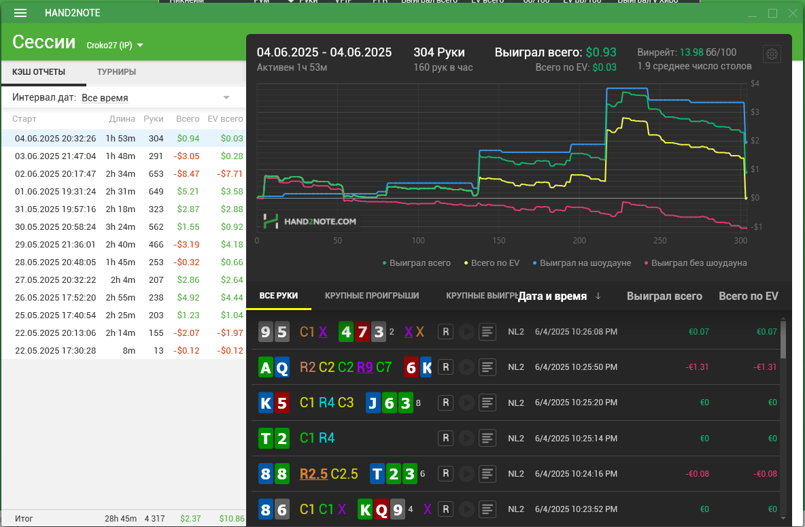Select the session started 02.06.2025 20:17:47

point(123,173)
